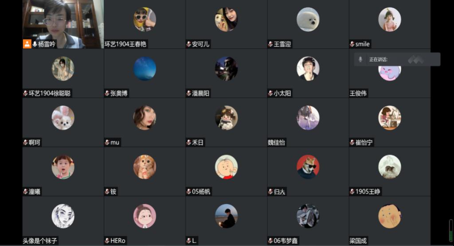Click the orange host icon beside 杨雪吟

click(27, 44)
